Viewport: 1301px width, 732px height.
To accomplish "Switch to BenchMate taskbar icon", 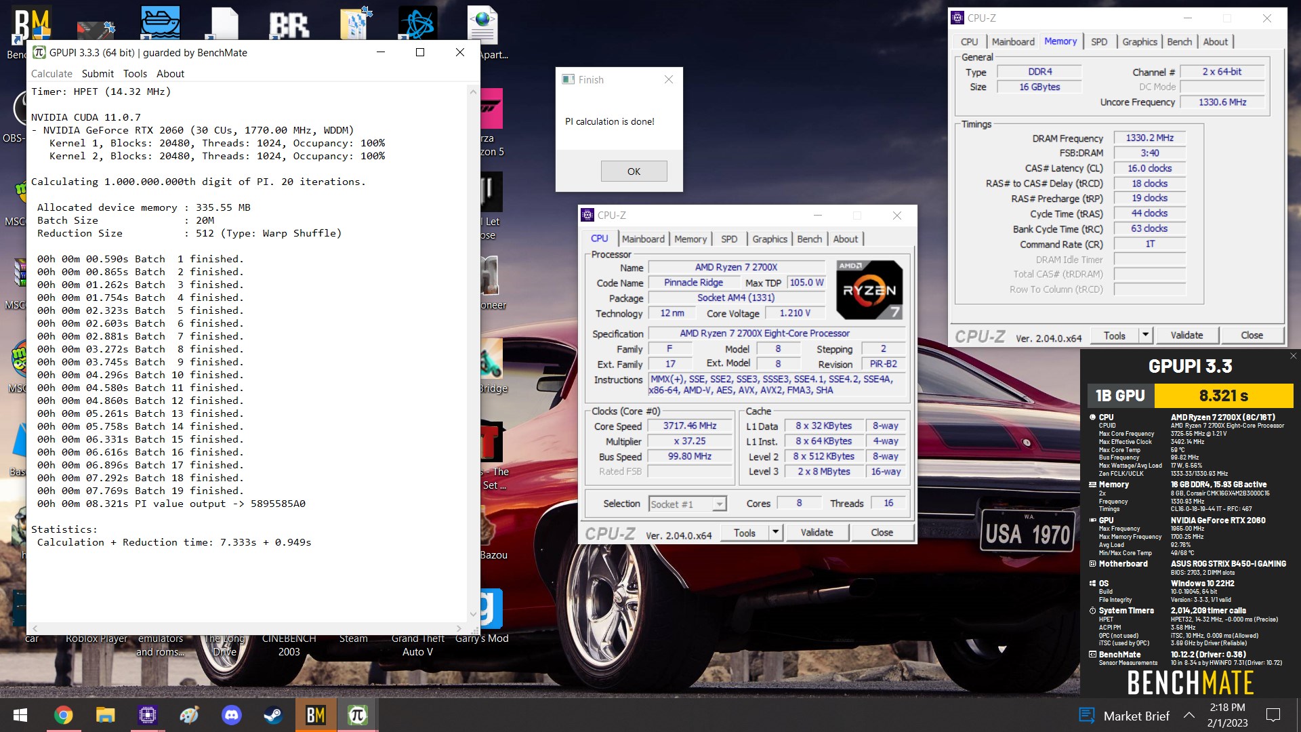I will pos(315,715).
